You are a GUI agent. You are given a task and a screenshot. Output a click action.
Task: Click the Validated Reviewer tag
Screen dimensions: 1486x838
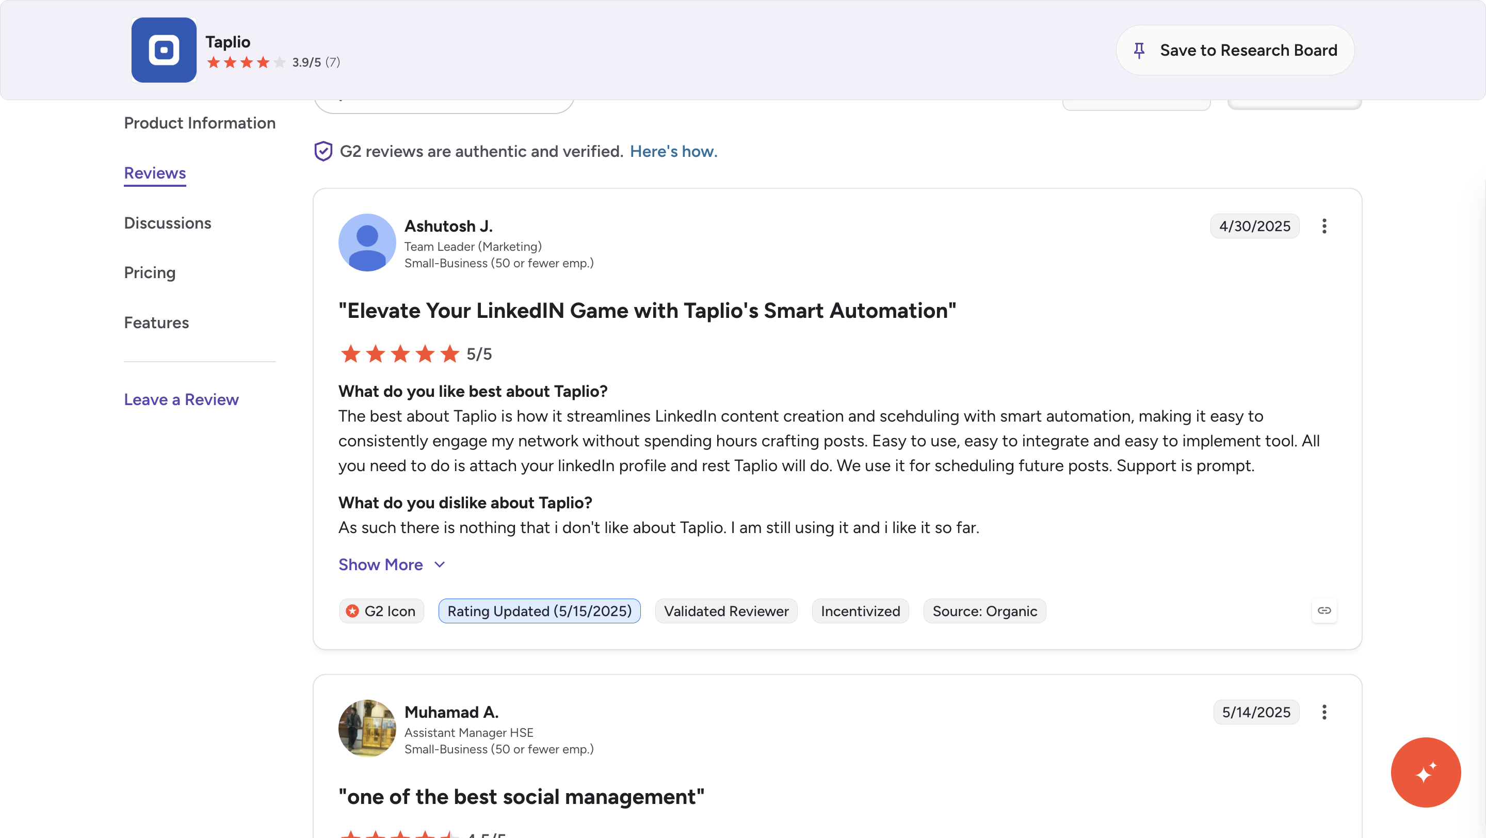point(726,611)
